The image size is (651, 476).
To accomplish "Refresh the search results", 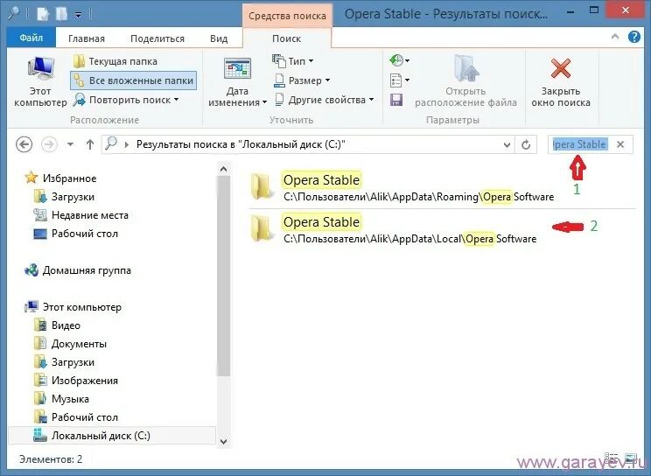I will [x=526, y=144].
